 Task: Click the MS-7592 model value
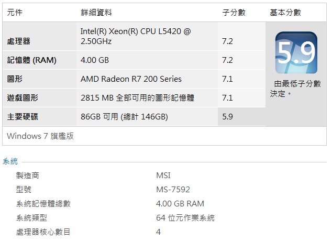pyautogui.click(x=173, y=189)
